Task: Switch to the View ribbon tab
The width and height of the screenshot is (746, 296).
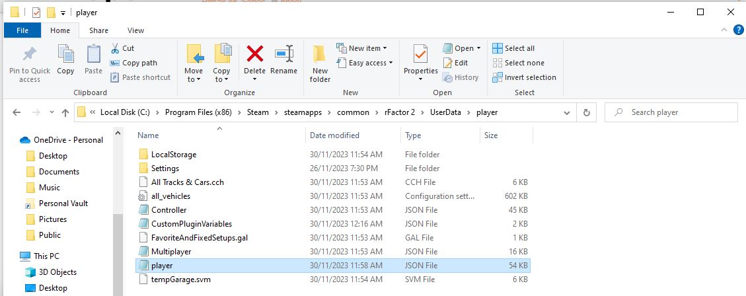Action: [135, 30]
